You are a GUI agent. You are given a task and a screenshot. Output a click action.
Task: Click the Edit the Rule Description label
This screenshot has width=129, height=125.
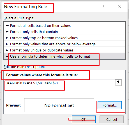tap(24, 67)
